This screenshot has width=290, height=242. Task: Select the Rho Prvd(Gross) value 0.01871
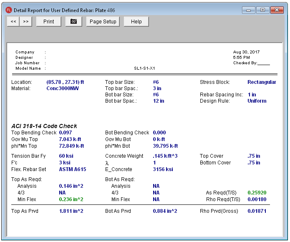pos(257,211)
